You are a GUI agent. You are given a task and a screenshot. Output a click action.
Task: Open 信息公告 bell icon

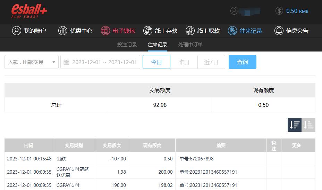tap(279, 31)
